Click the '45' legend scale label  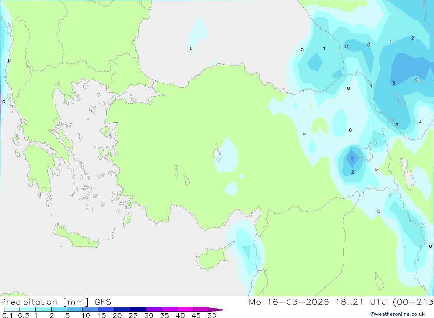(196, 315)
